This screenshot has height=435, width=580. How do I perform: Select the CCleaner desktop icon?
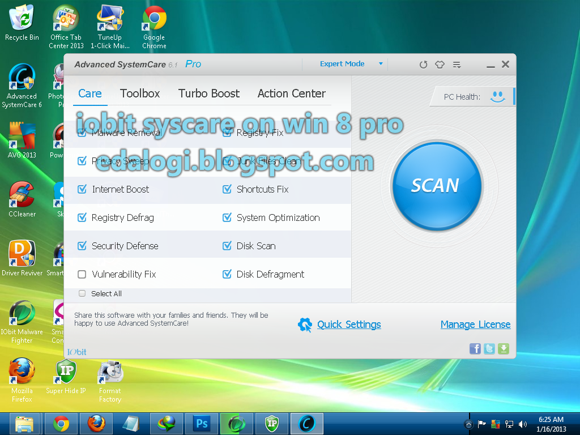pos(22,199)
